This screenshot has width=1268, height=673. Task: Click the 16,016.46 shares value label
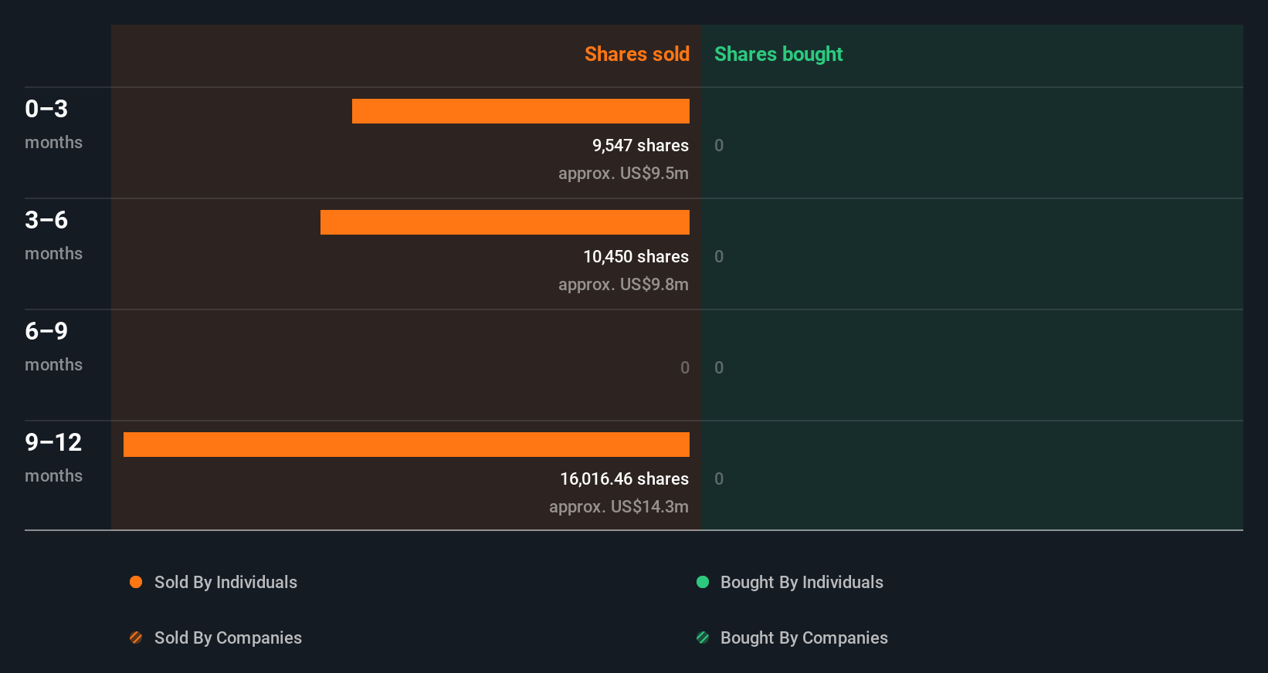click(x=624, y=479)
